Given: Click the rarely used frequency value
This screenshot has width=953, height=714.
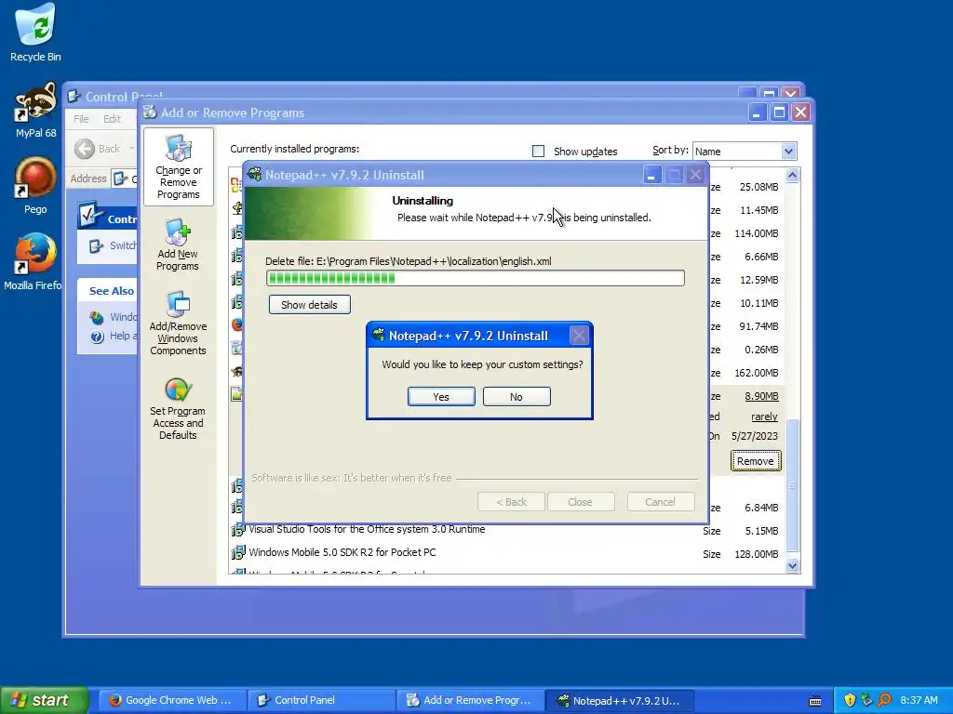Looking at the screenshot, I should (x=764, y=416).
